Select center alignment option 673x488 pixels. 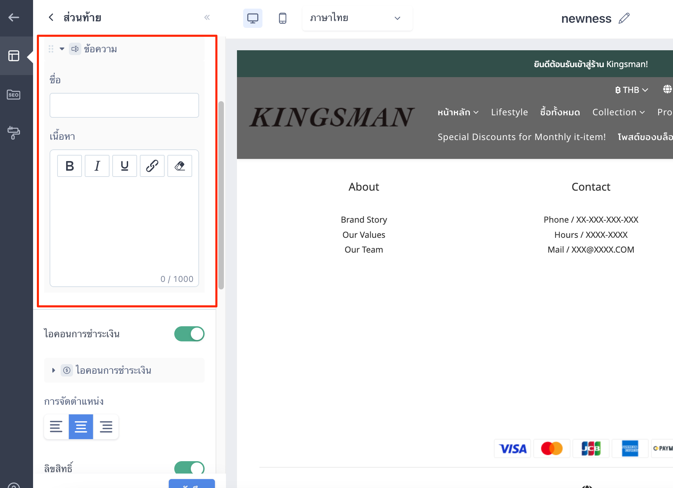(81, 427)
